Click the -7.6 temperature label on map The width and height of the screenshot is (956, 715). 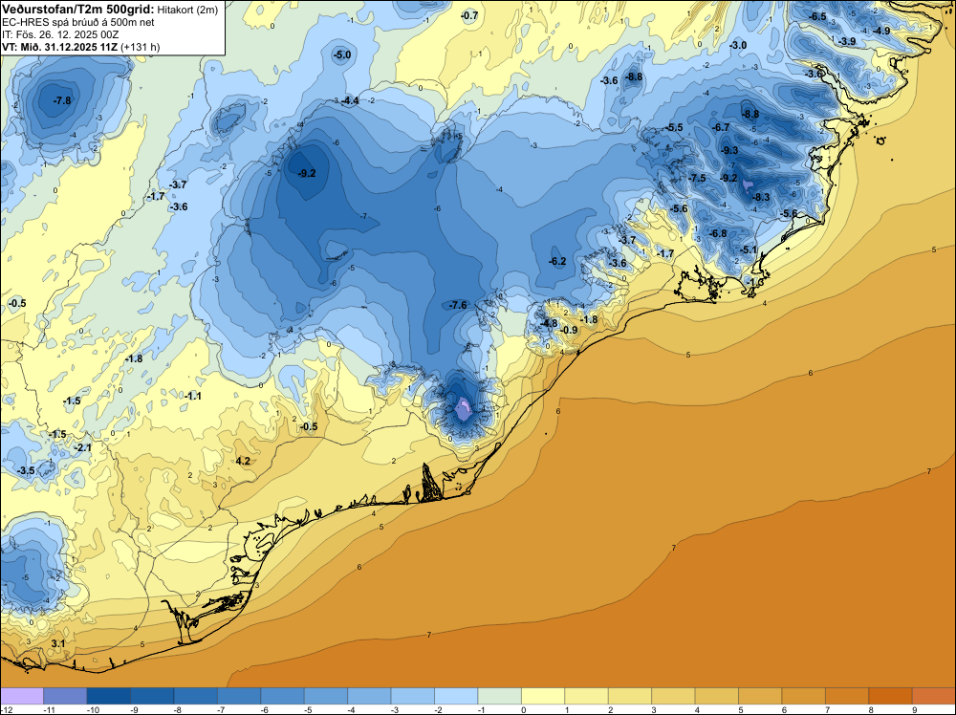pos(458,305)
